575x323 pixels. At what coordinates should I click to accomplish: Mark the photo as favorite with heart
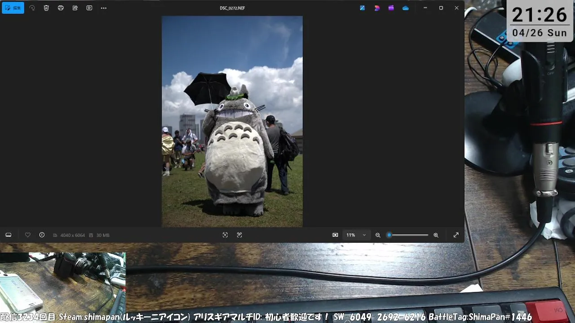click(28, 235)
